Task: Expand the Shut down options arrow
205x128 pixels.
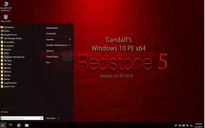Action: (59, 118)
